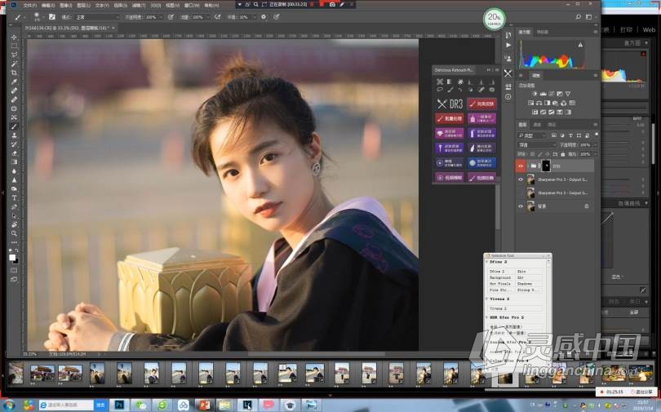This screenshot has width=661, height=412.
Task: Toggle visibility of DR3 layer group
Action: tap(521, 166)
